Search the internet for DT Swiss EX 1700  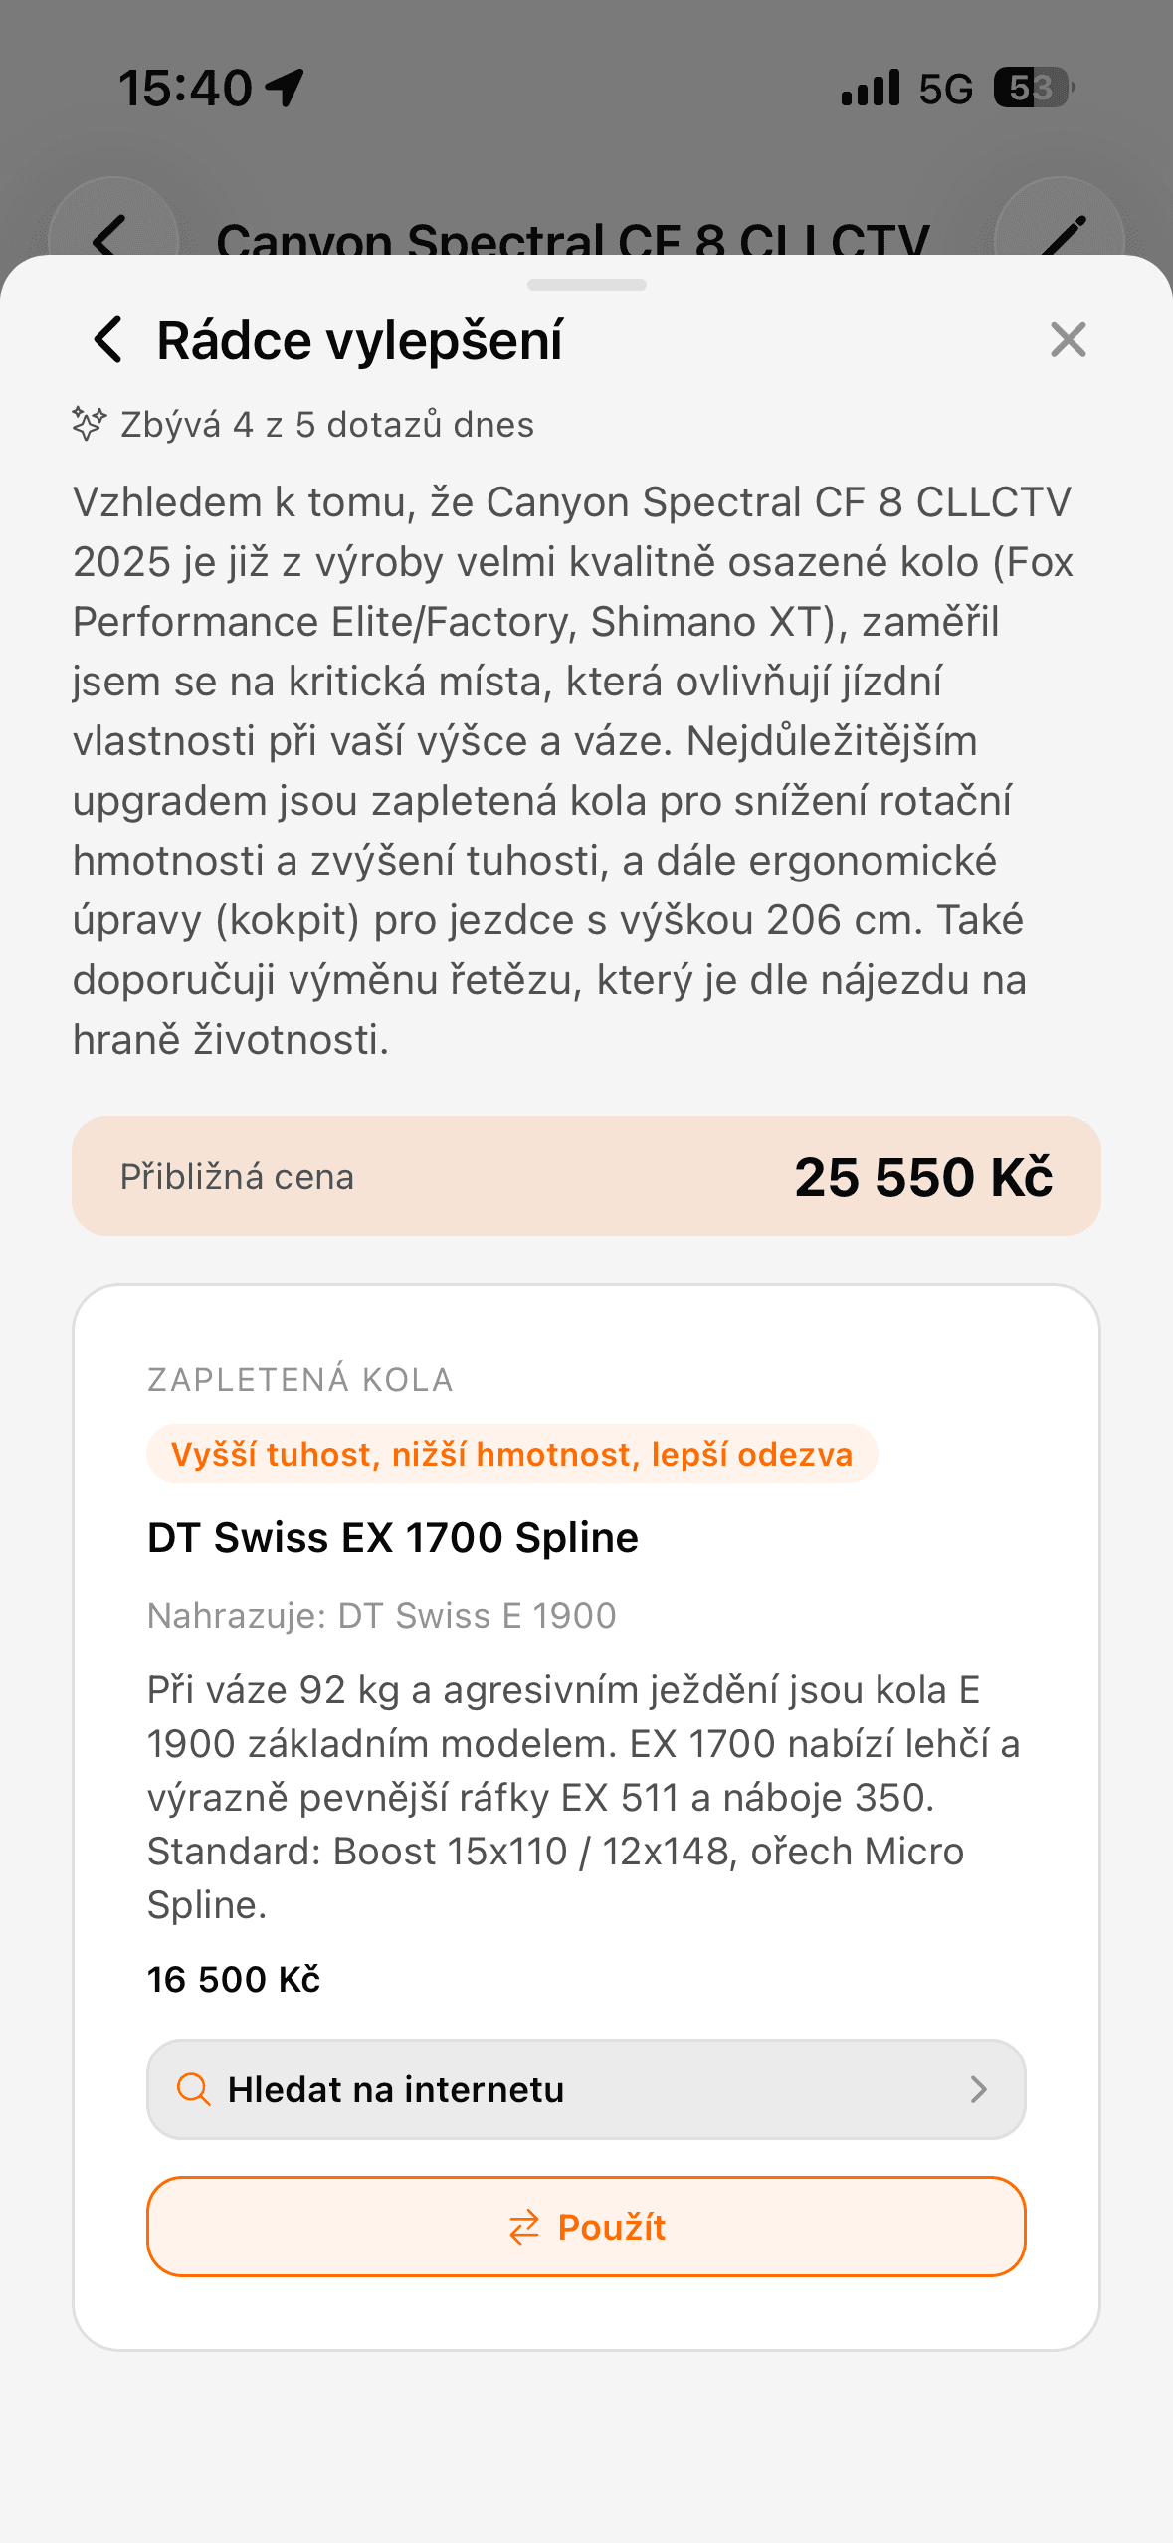[586, 2089]
